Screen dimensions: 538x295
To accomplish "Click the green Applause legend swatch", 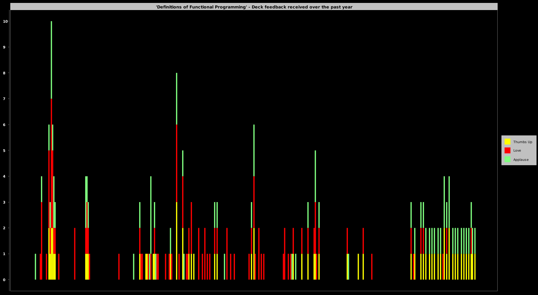I will pyautogui.click(x=507, y=159).
